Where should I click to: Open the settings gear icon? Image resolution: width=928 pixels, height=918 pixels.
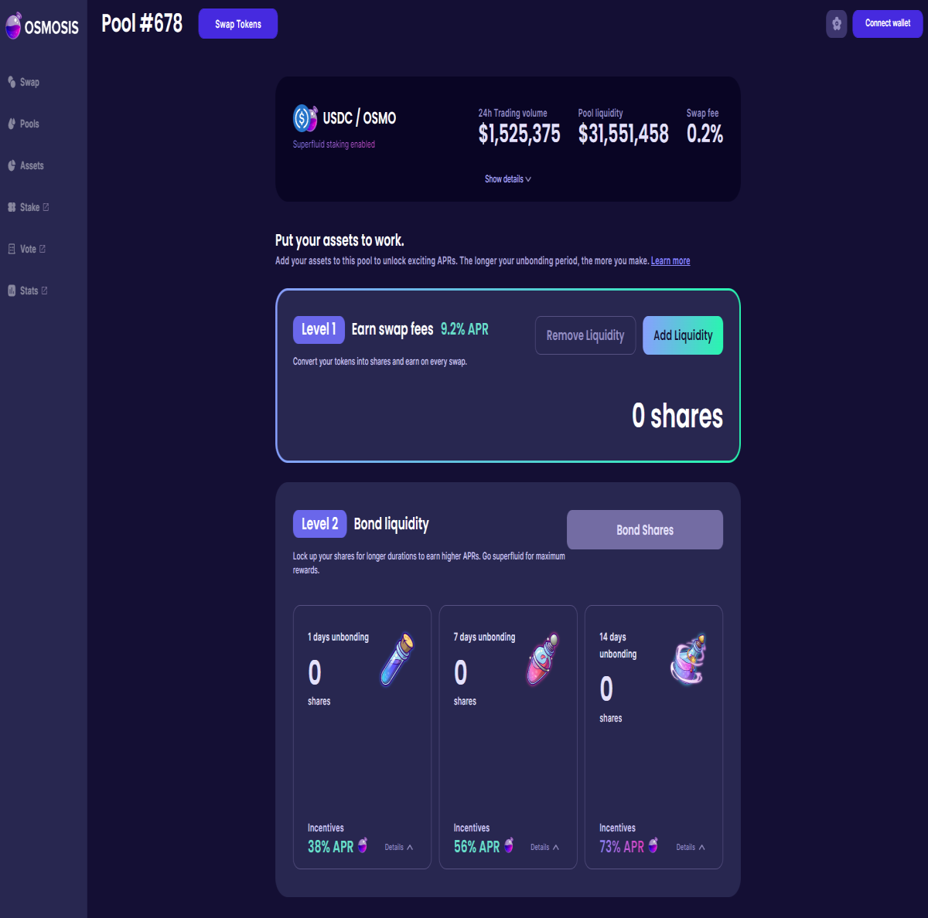(836, 24)
